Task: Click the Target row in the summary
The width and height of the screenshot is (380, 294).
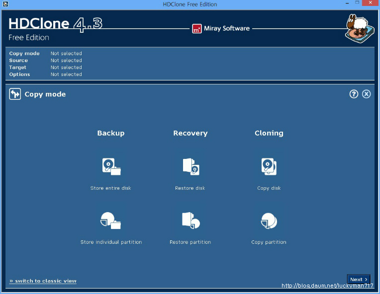Action: tap(46, 68)
